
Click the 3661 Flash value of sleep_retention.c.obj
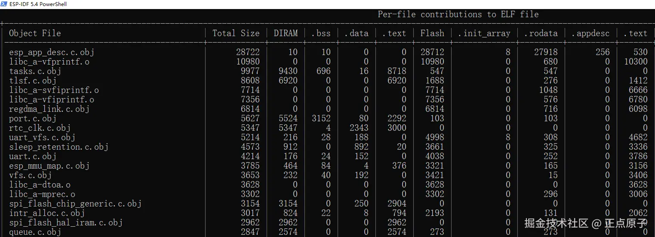pyautogui.click(x=434, y=147)
